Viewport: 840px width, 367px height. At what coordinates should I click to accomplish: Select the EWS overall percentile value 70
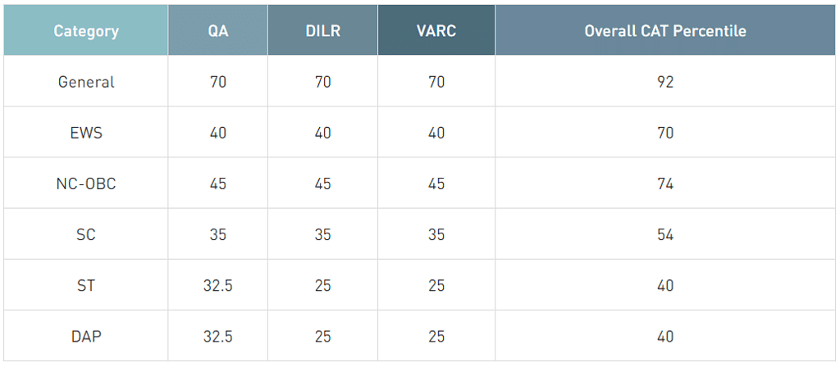[664, 133]
